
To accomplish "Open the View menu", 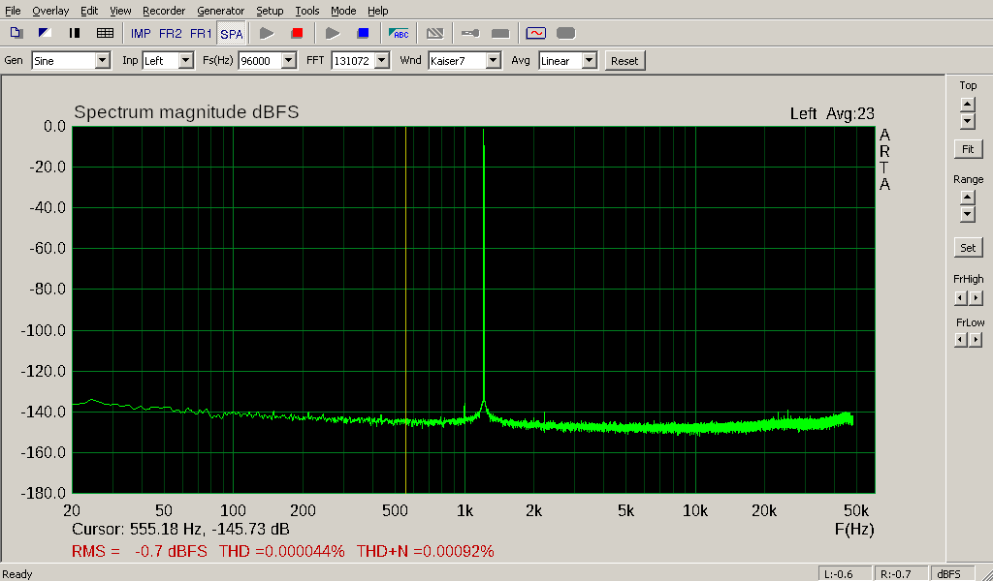I will click(x=120, y=11).
